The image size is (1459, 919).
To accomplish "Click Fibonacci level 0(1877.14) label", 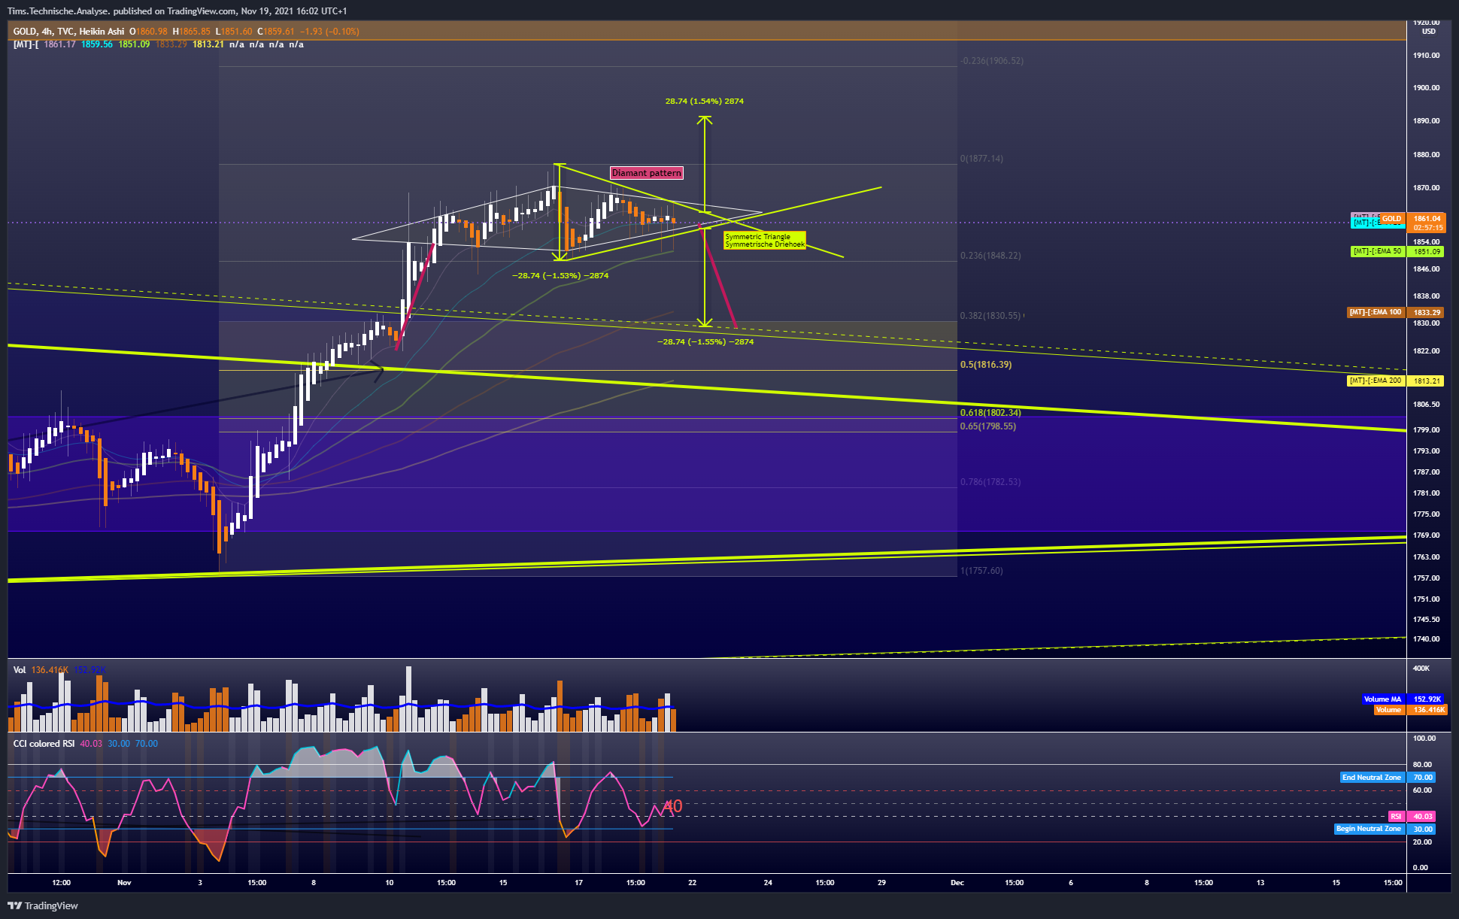I will pyautogui.click(x=981, y=159).
